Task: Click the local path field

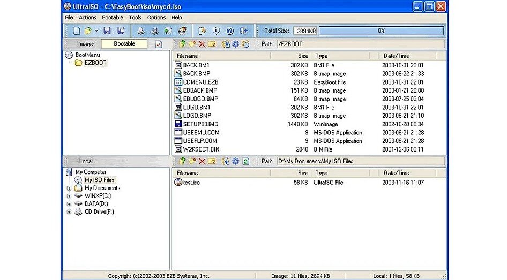Action: coord(361,161)
